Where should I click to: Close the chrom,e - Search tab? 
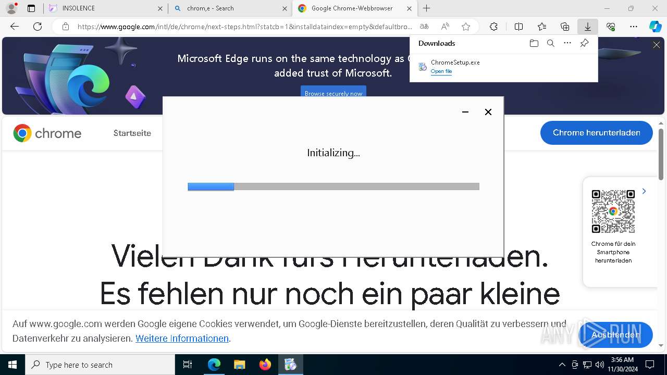(285, 8)
